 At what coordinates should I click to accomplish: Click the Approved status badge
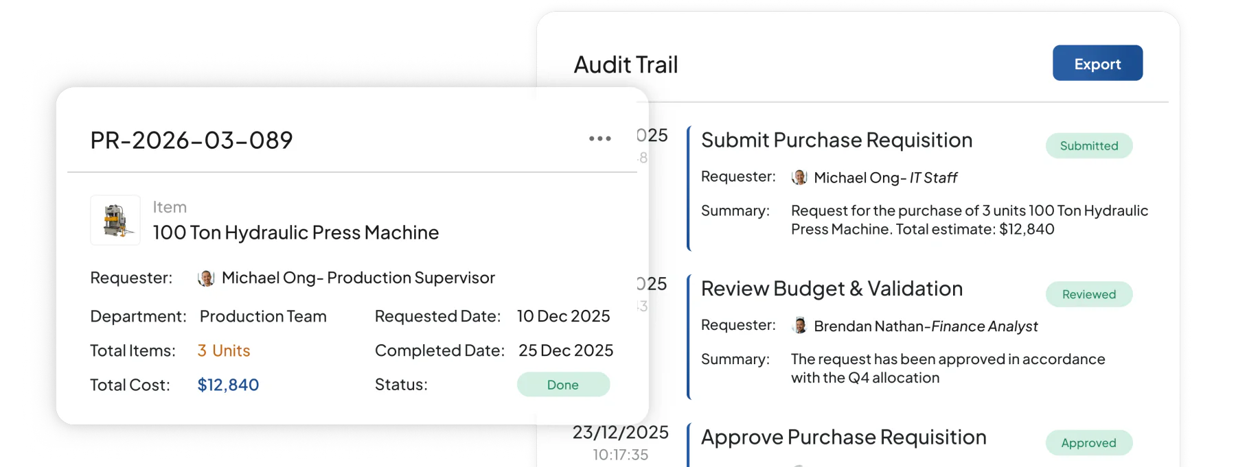point(1089,443)
